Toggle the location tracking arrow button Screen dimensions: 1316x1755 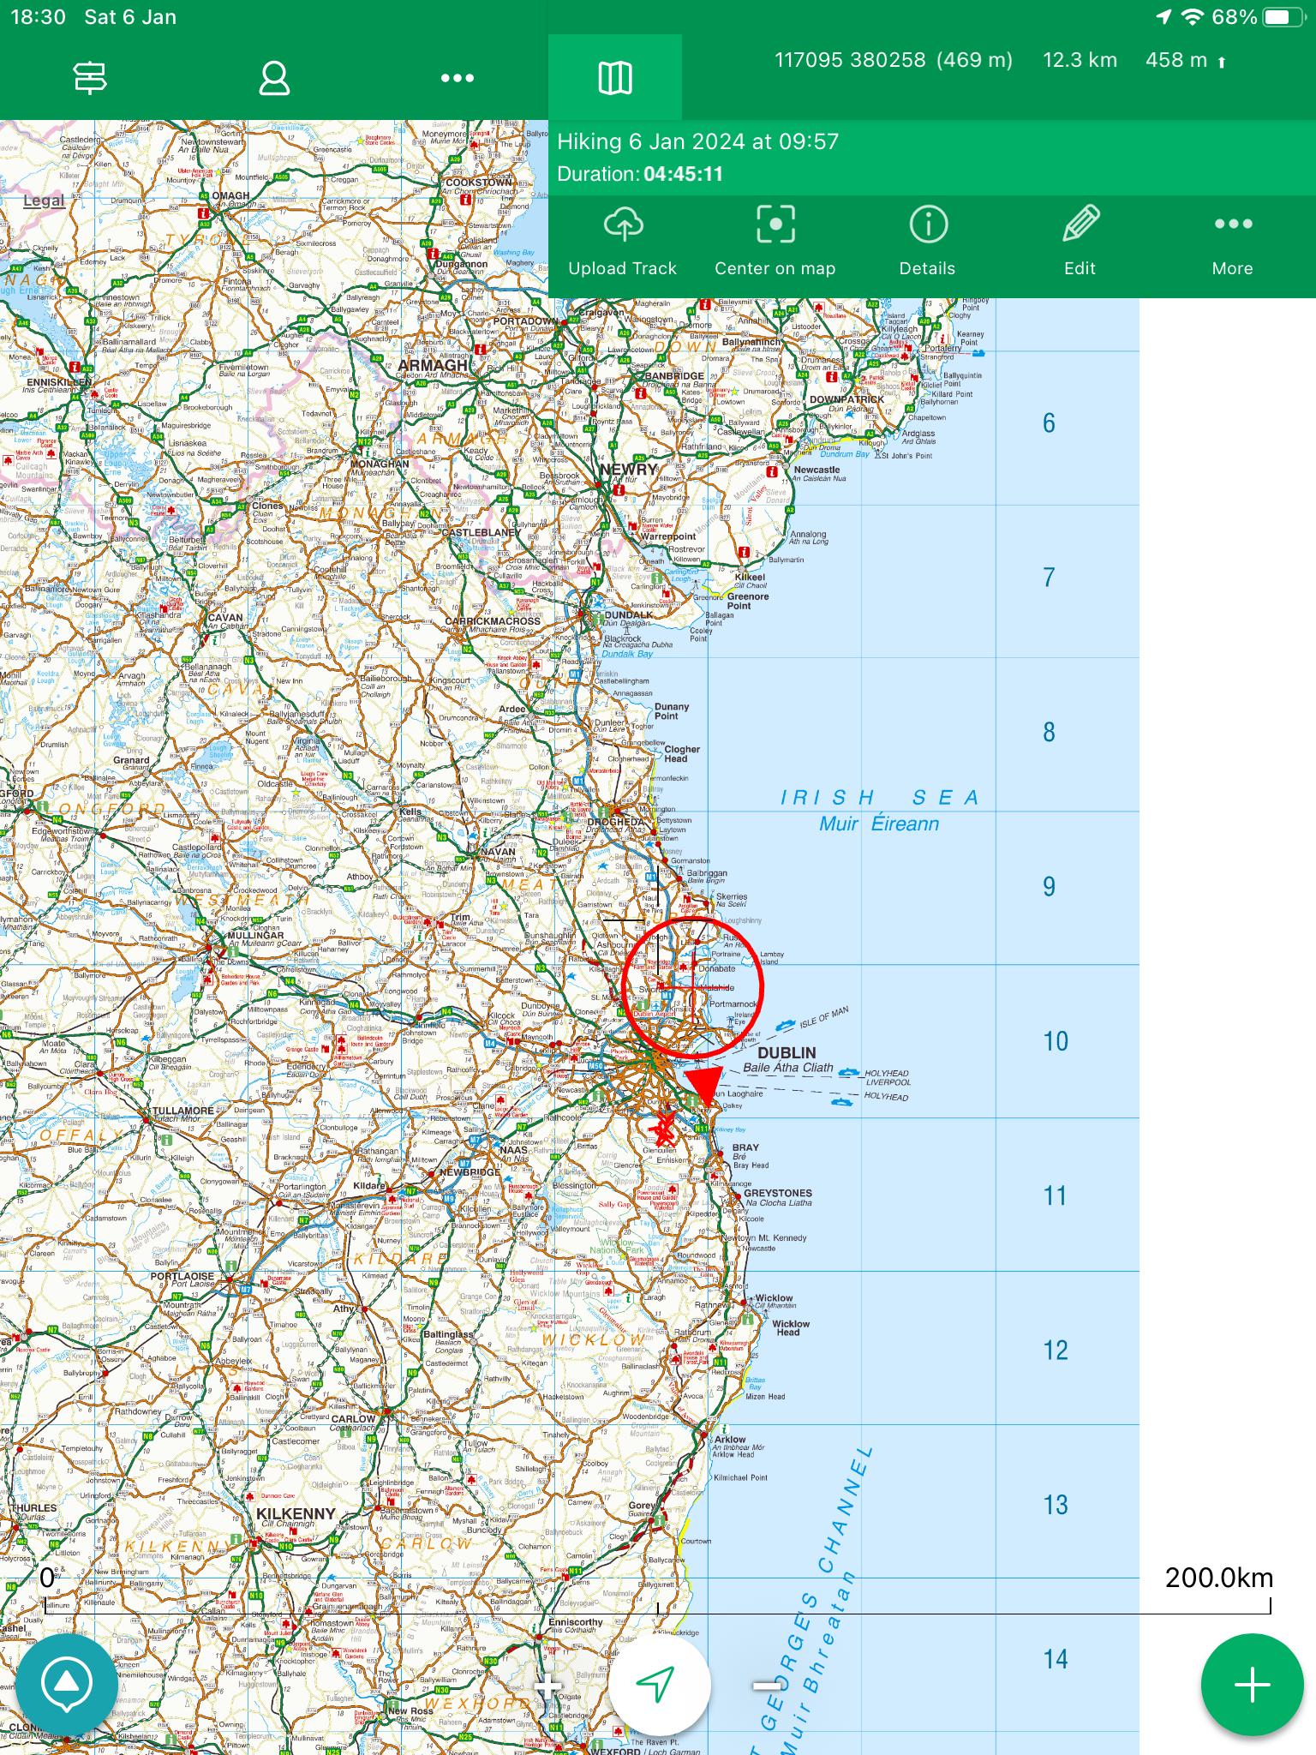point(658,1685)
